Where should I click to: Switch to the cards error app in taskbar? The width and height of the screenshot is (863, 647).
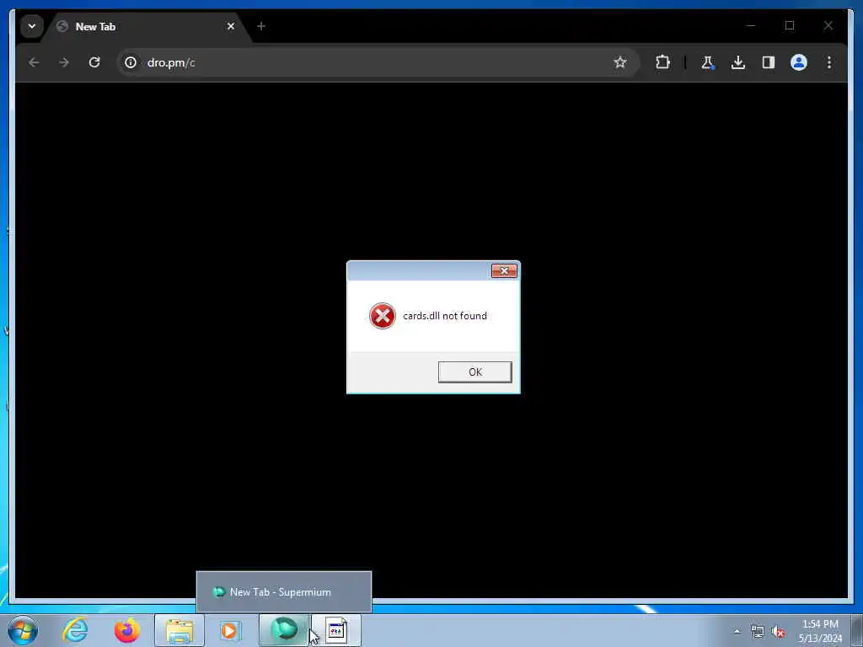[x=336, y=630]
